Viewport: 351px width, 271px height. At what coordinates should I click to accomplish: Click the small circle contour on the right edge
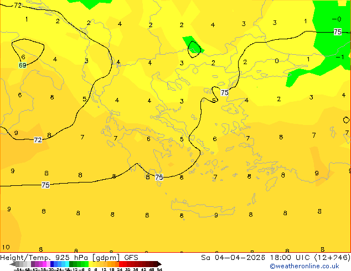click(x=347, y=120)
